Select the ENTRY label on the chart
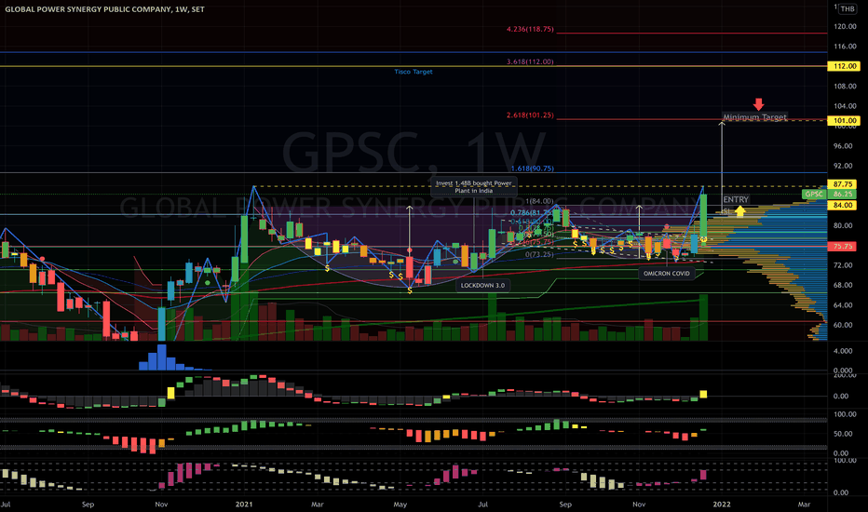This screenshot has height=512, width=868. [736, 199]
